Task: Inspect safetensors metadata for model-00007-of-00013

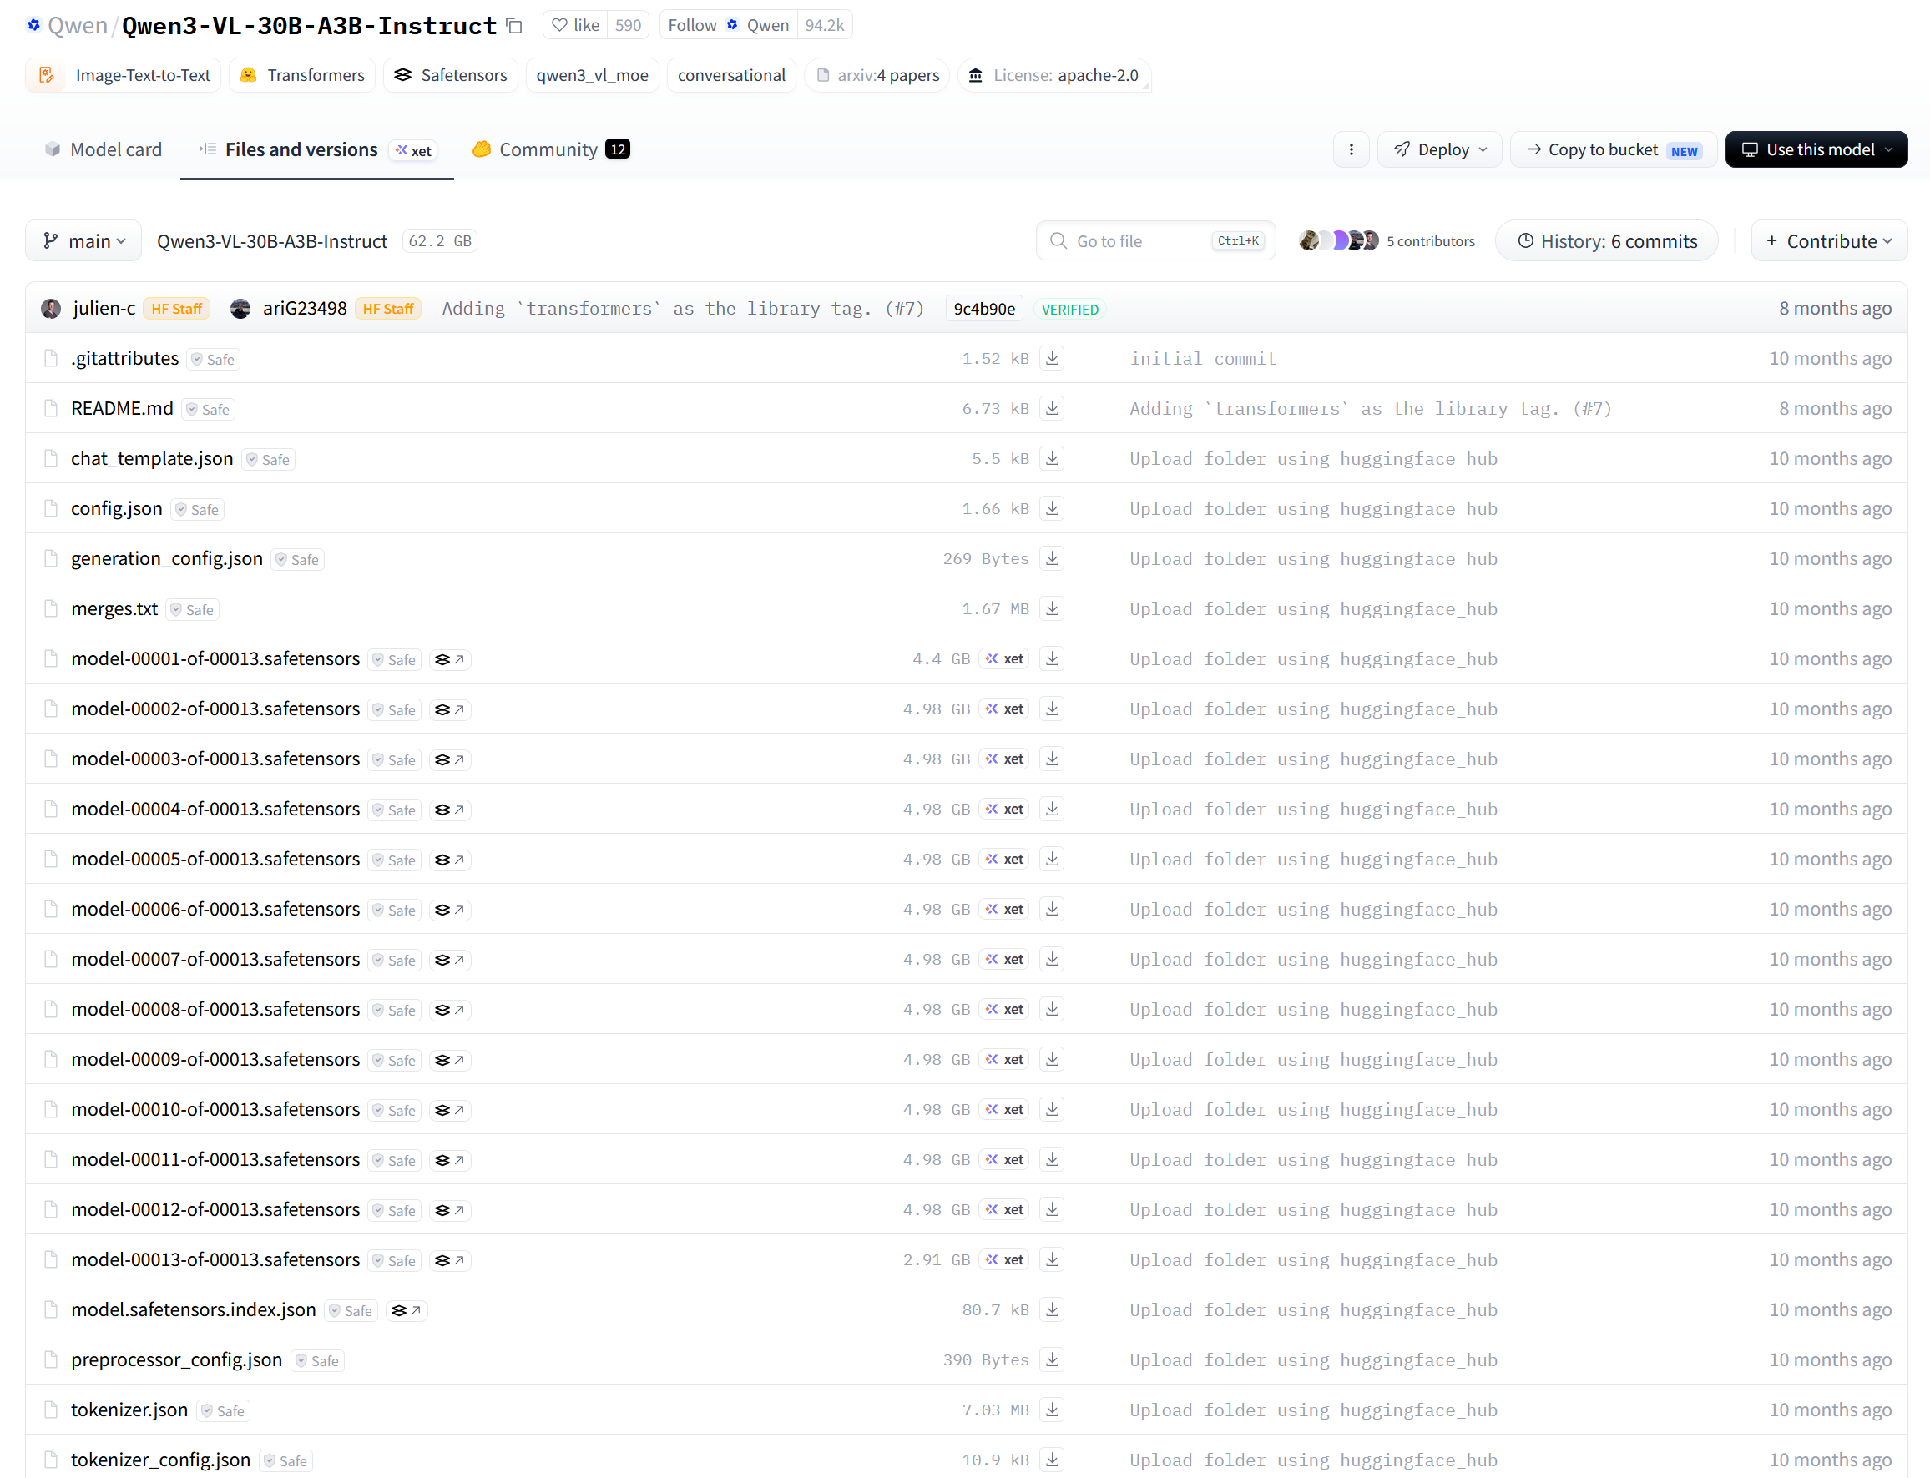Action: 450,960
